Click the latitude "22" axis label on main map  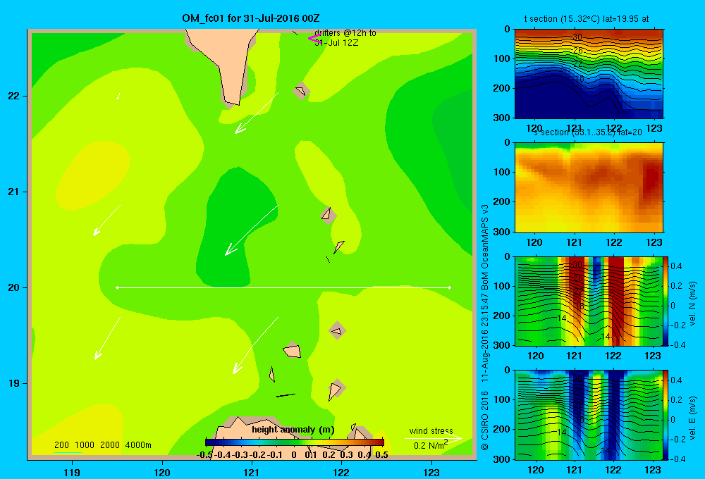[14, 96]
